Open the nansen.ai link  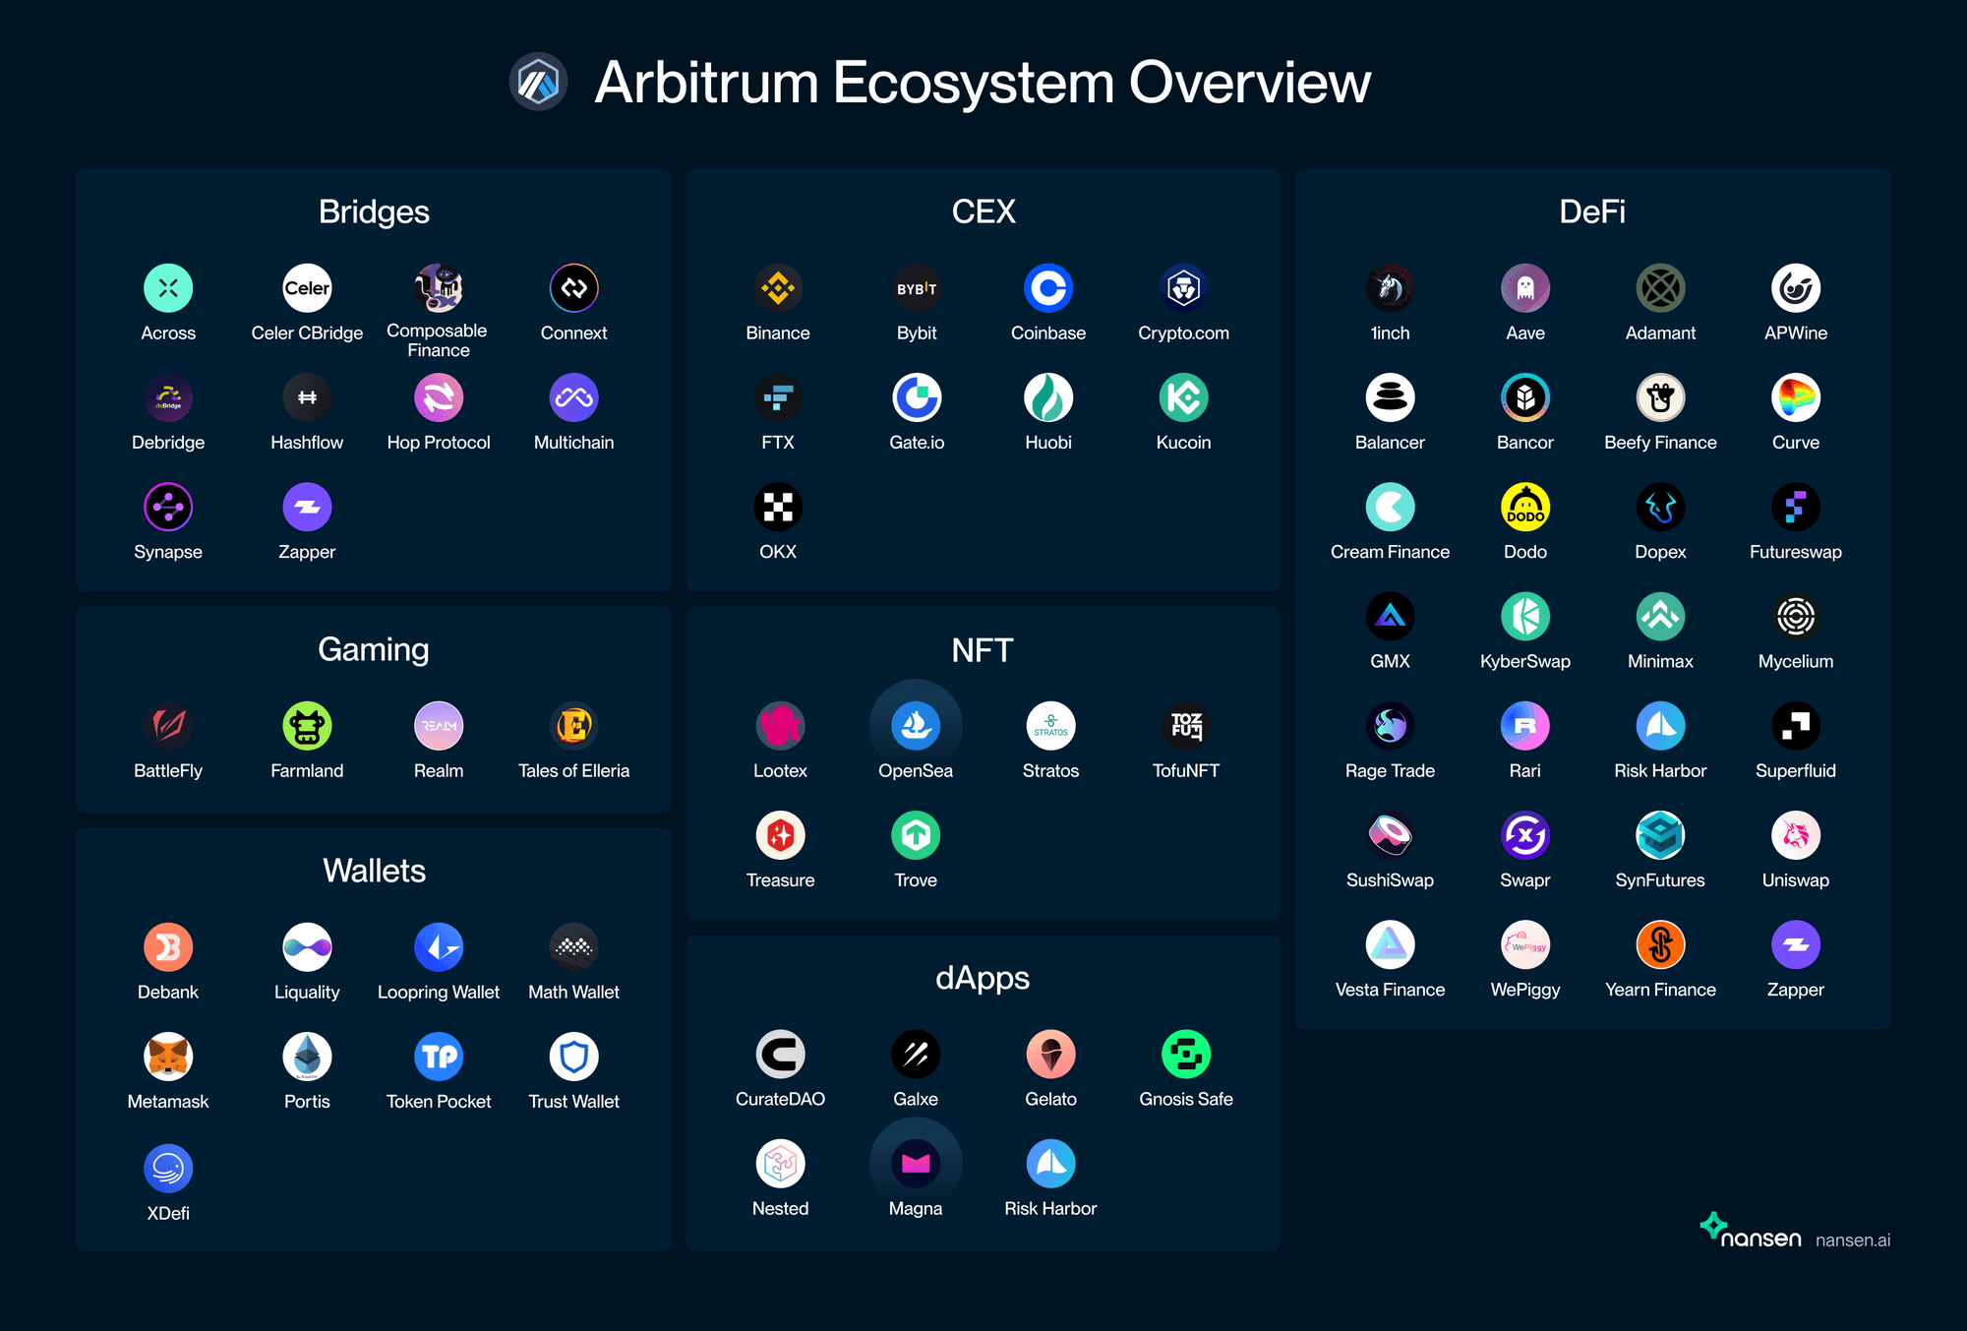point(1853,1239)
